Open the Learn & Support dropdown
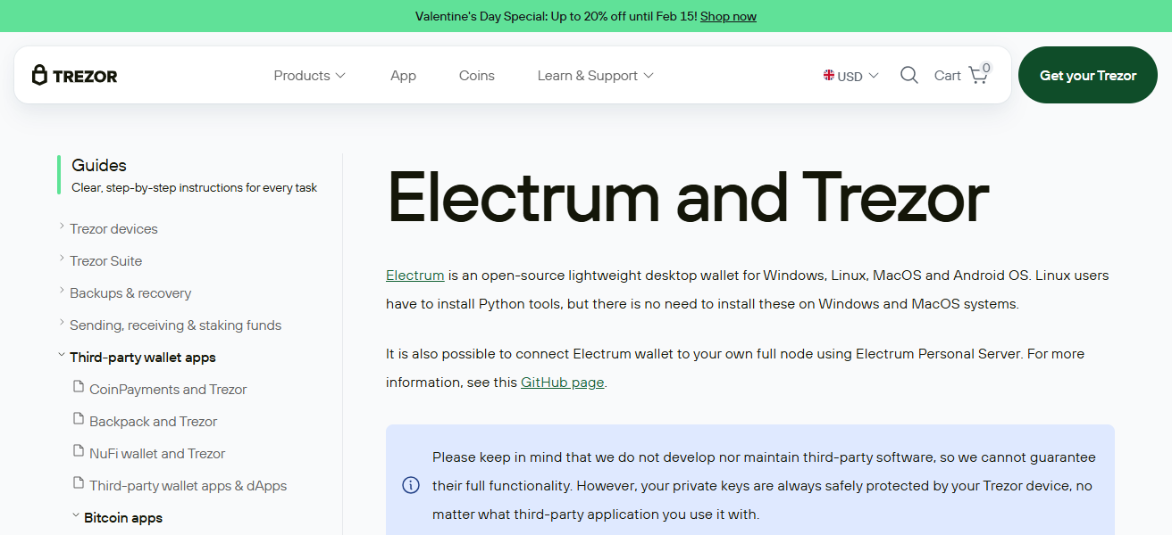Image resolution: width=1172 pixels, height=535 pixels. (x=595, y=76)
